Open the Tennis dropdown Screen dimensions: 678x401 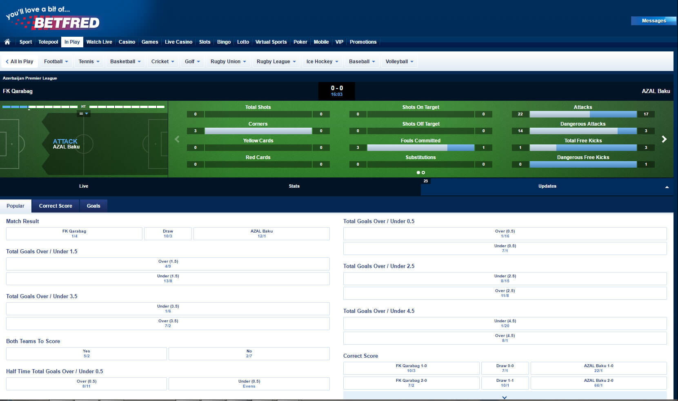[89, 62]
